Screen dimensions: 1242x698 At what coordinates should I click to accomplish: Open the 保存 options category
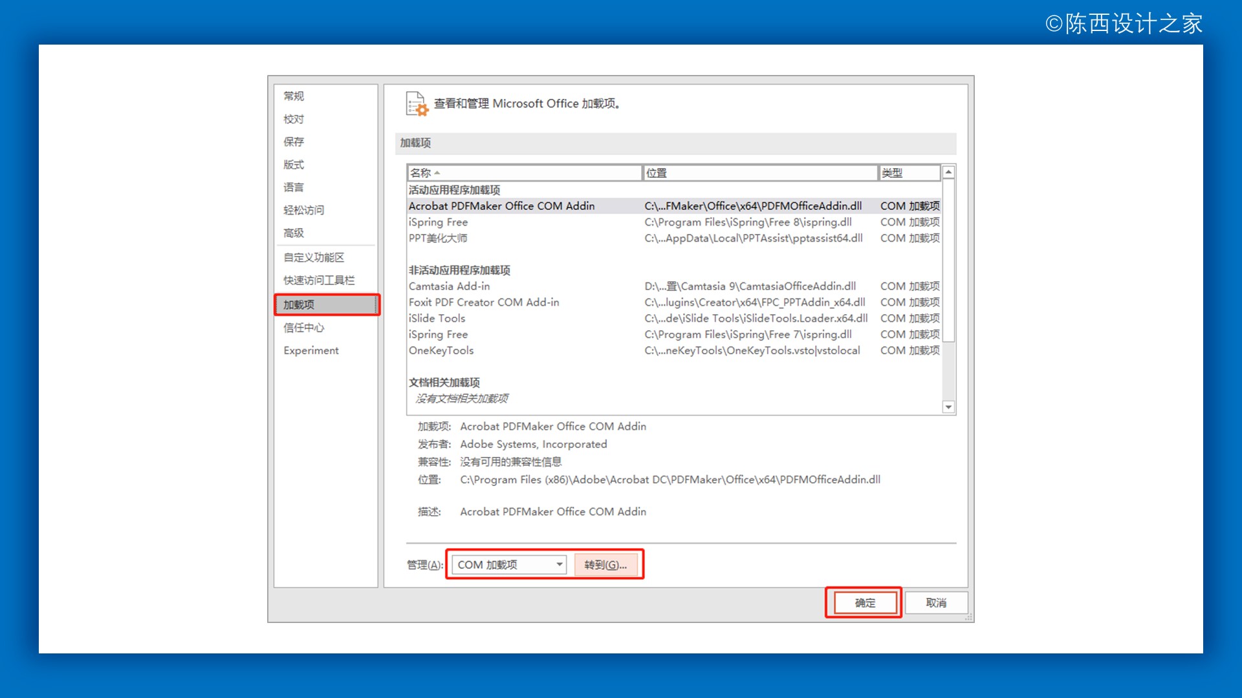pos(294,142)
